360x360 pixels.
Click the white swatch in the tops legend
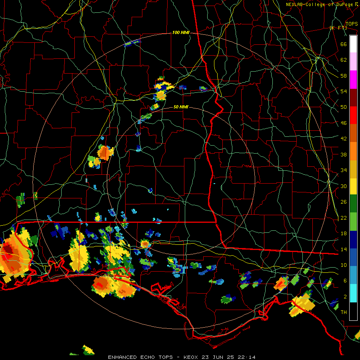point(353,44)
